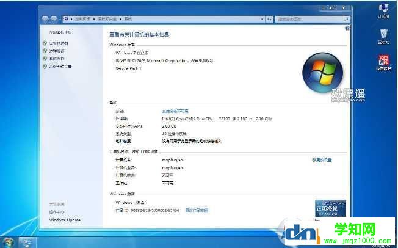Click the 计算机全名 value 'mopiaoyao'

pyautogui.click(x=172, y=168)
